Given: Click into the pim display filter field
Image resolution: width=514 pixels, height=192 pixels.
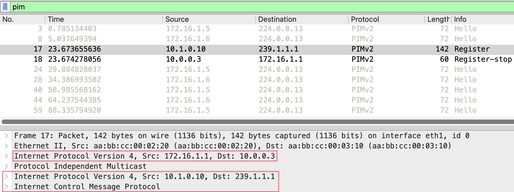Looking at the screenshot, I should point(255,7).
